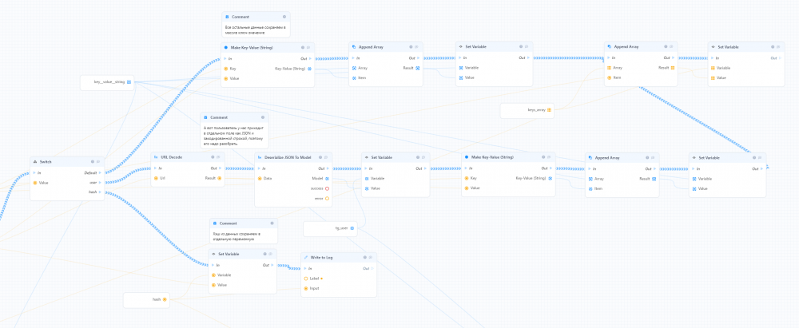The width and height of the screenshot is (799, 328).
Task: Click the Value input pin on Switch
Action: [x=34, y=182]
